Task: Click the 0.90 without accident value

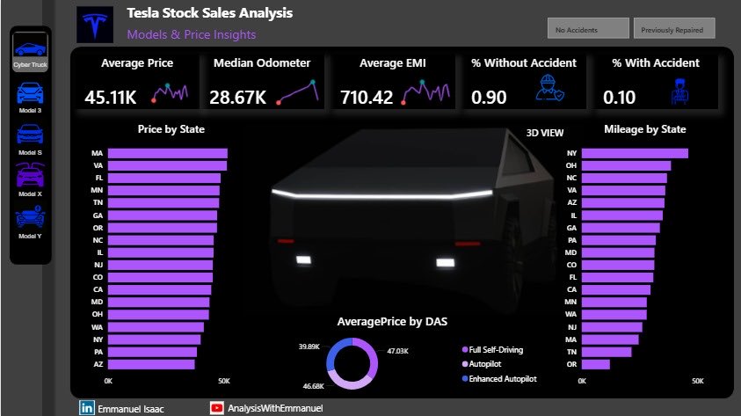Action: [489, 98]
